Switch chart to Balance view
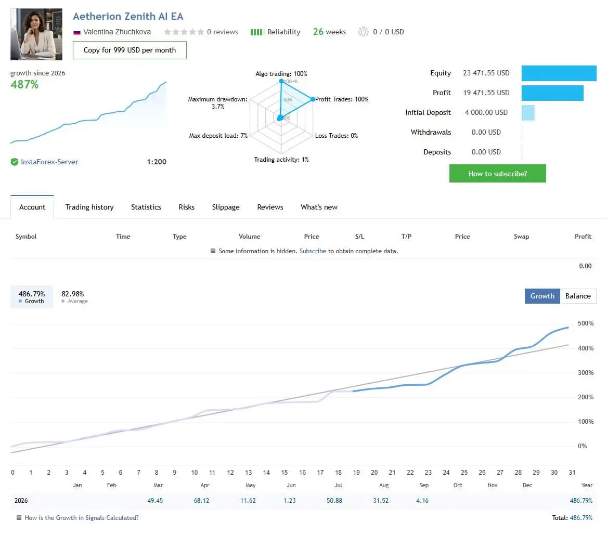This screenshot has width=607, height=534. click(578, 296)
